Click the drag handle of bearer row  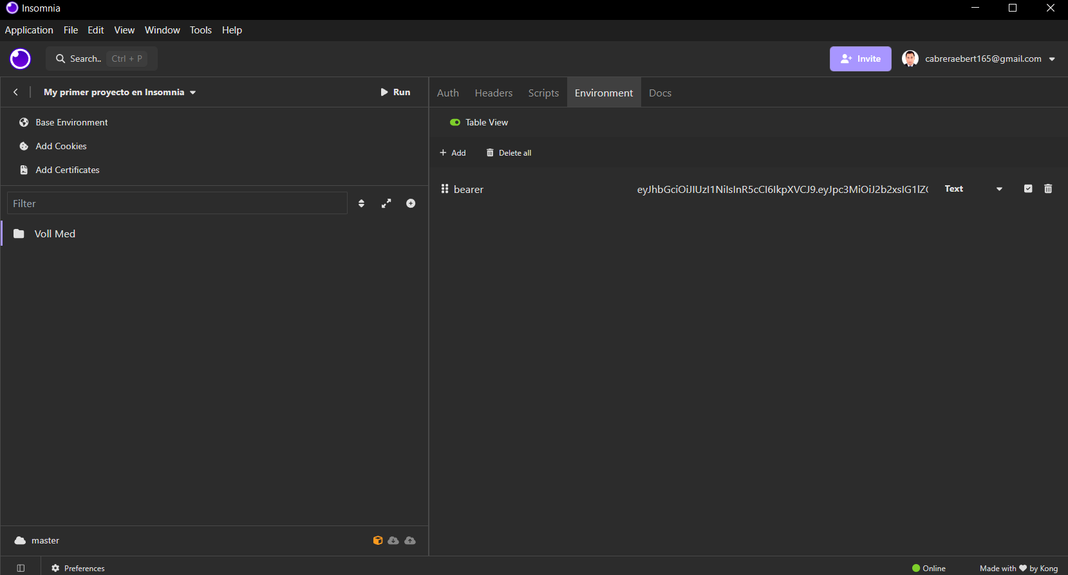tap(444, 188)
